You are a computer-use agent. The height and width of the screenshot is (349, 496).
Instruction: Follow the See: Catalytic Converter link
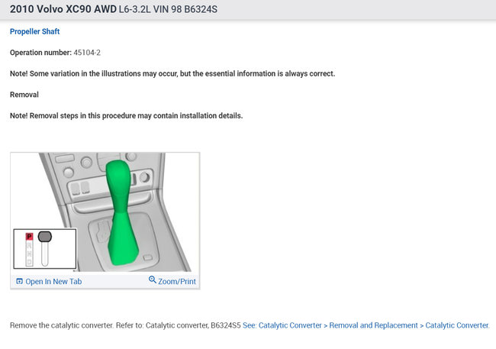282,325
